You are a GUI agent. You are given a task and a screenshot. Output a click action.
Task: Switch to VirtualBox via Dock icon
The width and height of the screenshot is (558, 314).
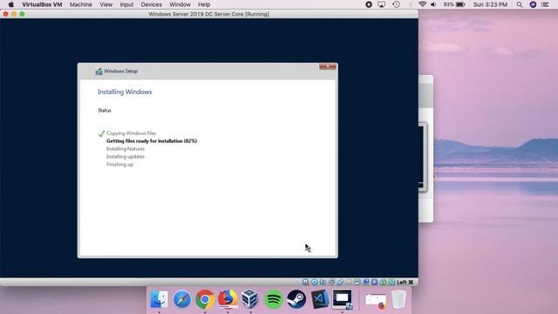[x=250, y=298]
